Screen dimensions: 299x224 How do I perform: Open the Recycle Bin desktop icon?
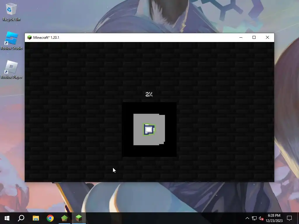pos(11,12)
